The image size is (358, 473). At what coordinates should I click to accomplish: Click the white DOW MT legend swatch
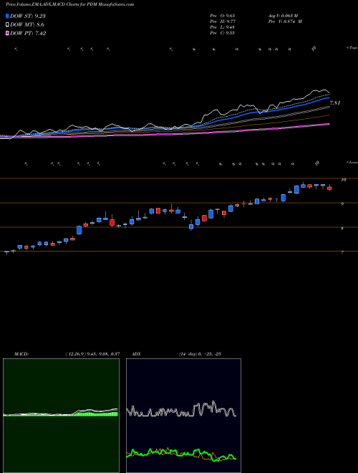point(7,25)
